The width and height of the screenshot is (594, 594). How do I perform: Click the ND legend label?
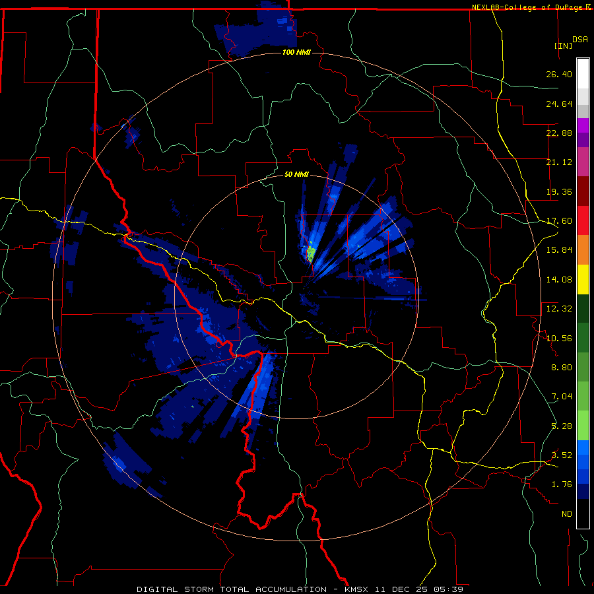tap(567, 514)
